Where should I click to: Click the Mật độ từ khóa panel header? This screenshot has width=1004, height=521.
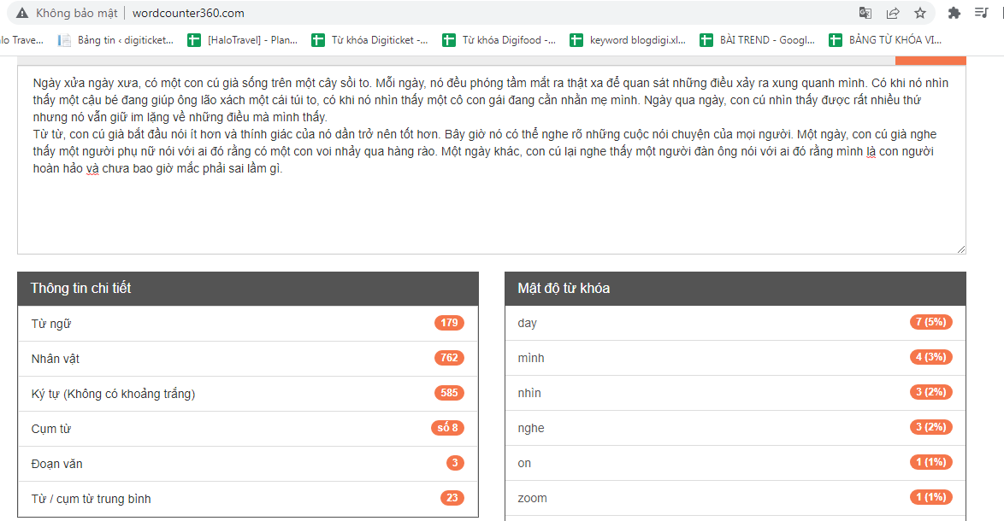735,289
